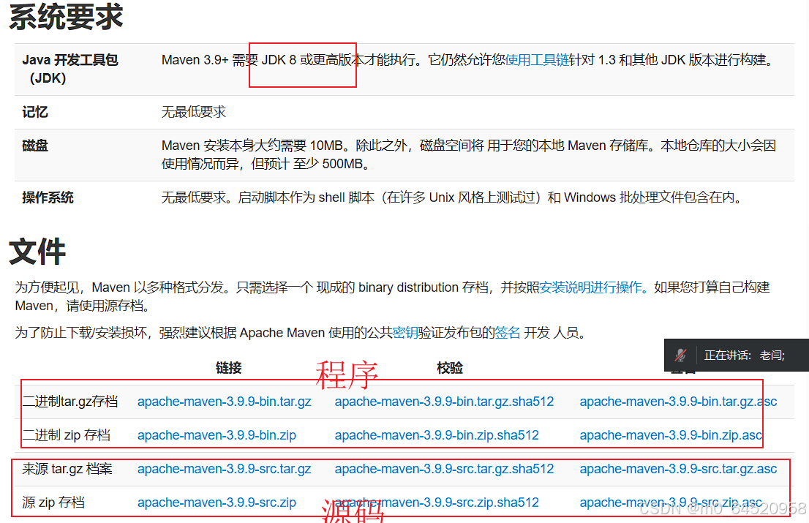Click the 签名 link
Screen dimensions: 809x523
pos(508,333)
